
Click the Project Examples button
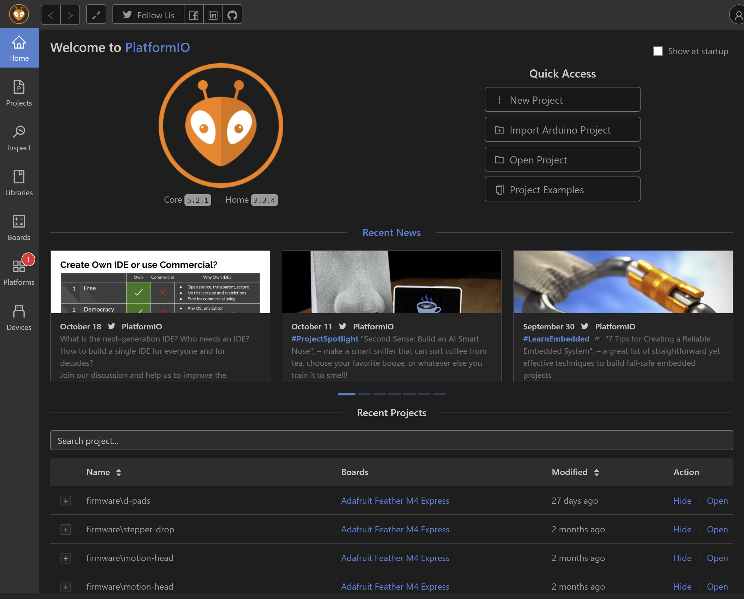pyautogui.click(x=562, y=189)
